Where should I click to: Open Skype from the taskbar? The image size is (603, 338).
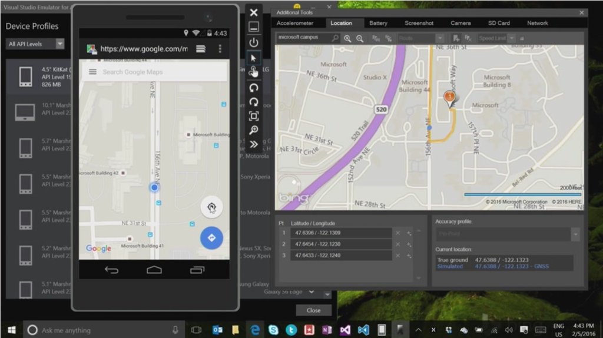pos(273,330)
